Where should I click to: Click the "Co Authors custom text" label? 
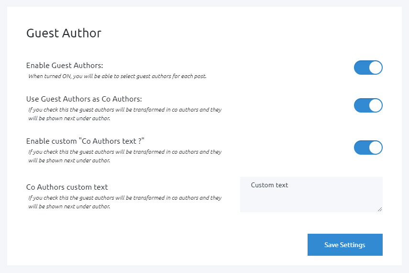tap(67, 187)
